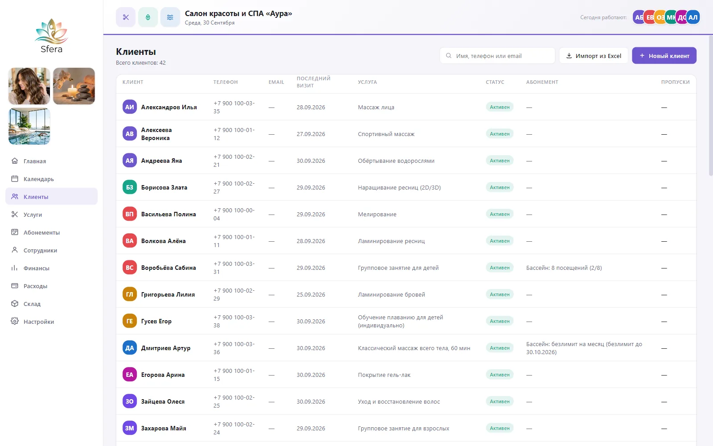Click the ВП avatar of Васильева Полина
This screenshot has height=446, width=713.
point(130,214)
